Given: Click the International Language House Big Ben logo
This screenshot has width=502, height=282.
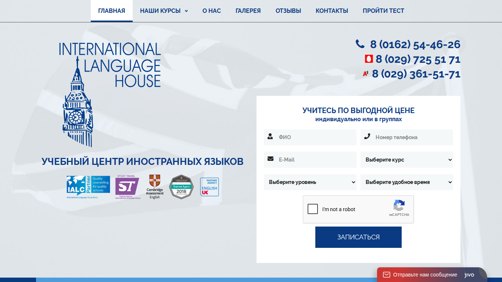Looking at the screenshot, I should [x=110, y=95].
